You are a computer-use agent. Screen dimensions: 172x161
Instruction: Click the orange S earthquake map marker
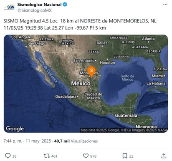pyautogui.click(x=91, y=72)
